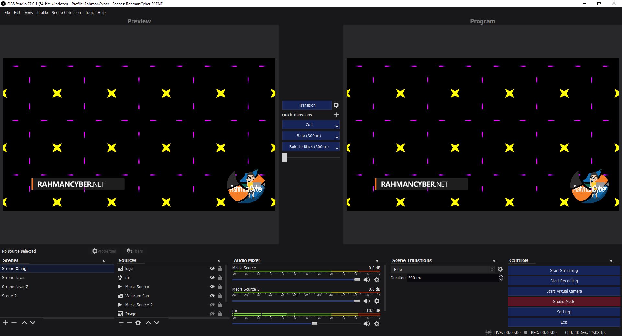Image resolution: width=622 pixels, height=336 pixels.
Task: Click the Media Source 2 play icon
Action: 120,305
